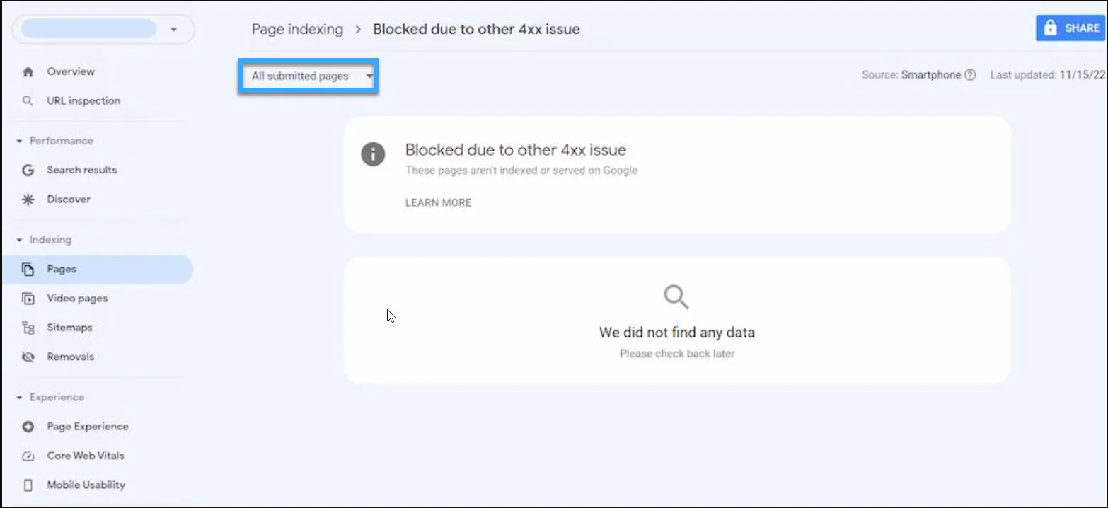Click the Overview home icon
The width and height of the screenshot is (1108, 508).
28,71
